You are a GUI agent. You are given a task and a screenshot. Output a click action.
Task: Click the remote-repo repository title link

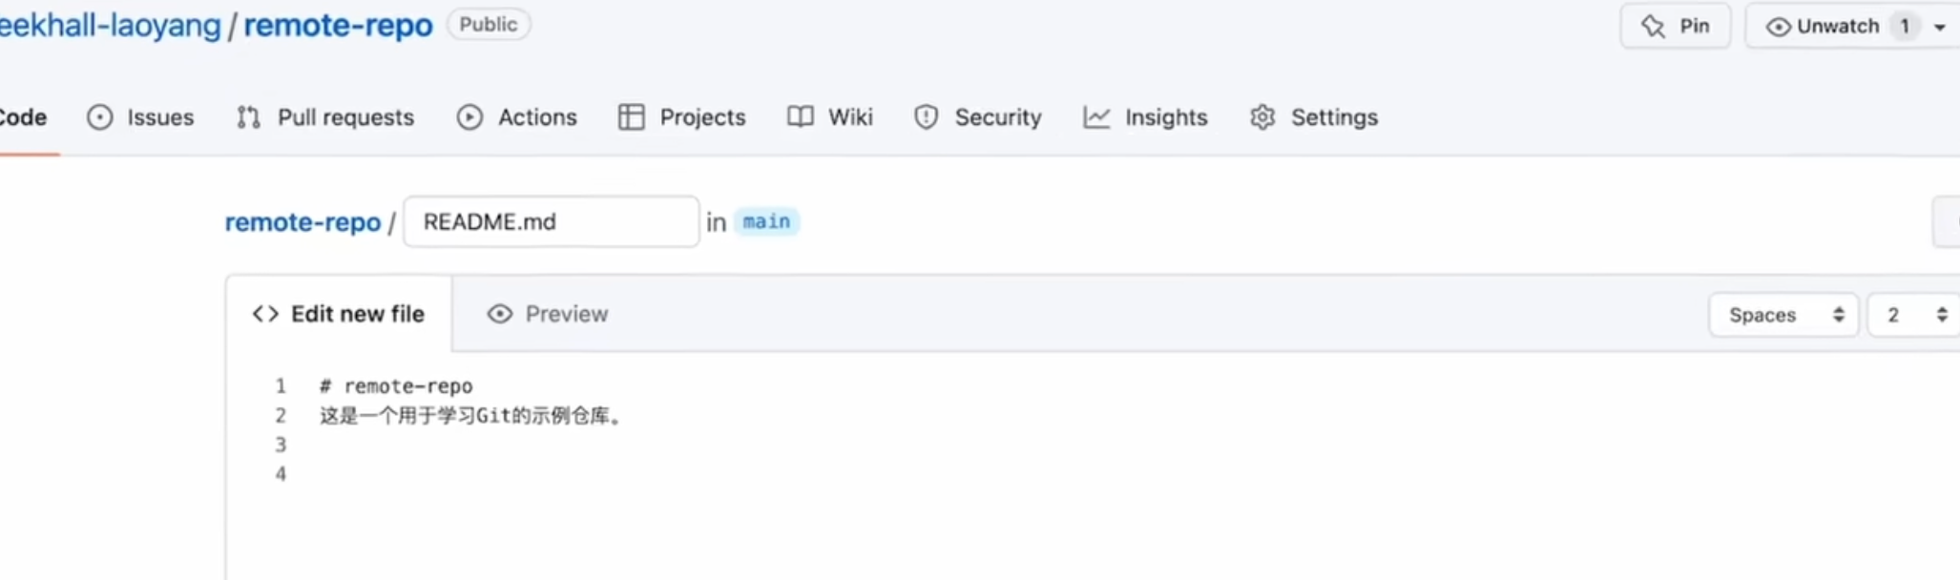click(338, 25)
